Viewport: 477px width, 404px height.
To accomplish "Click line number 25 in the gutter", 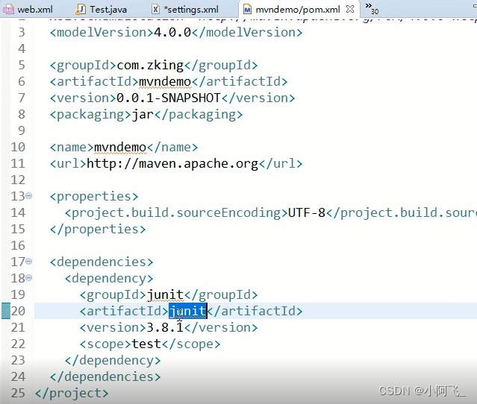I will click(18, 393).
